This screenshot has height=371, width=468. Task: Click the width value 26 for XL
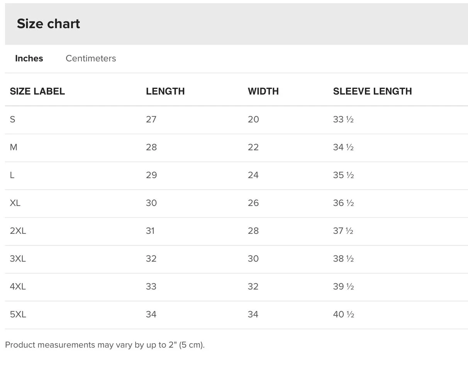[253, 203]
